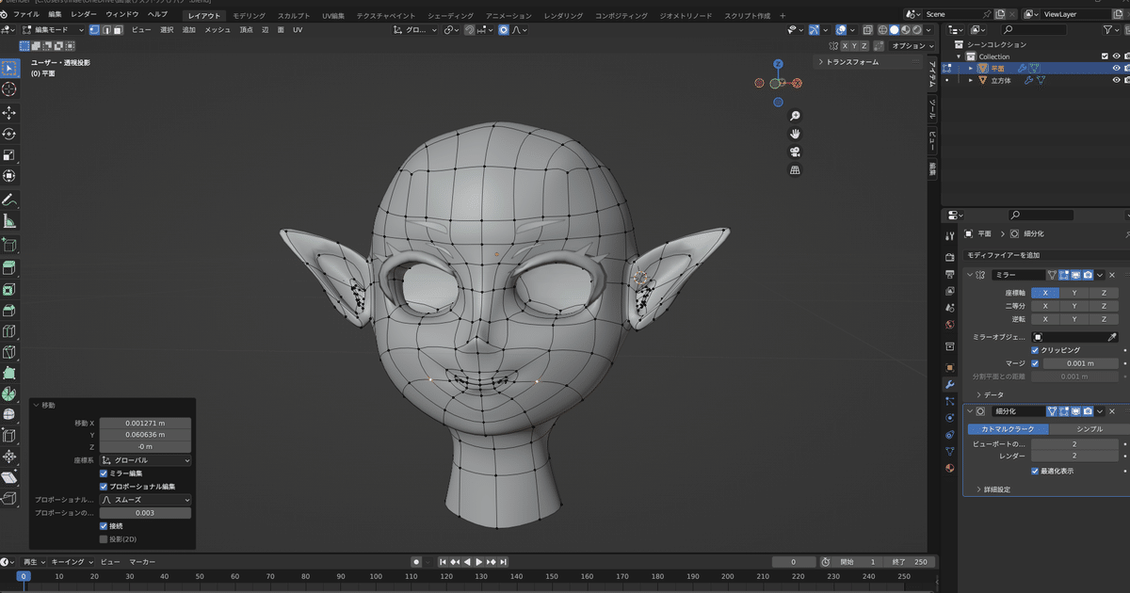The width and height of the screenshot is (1130, 593).
Task: Enable vertex select mode
Action: [x=93, y=30]
